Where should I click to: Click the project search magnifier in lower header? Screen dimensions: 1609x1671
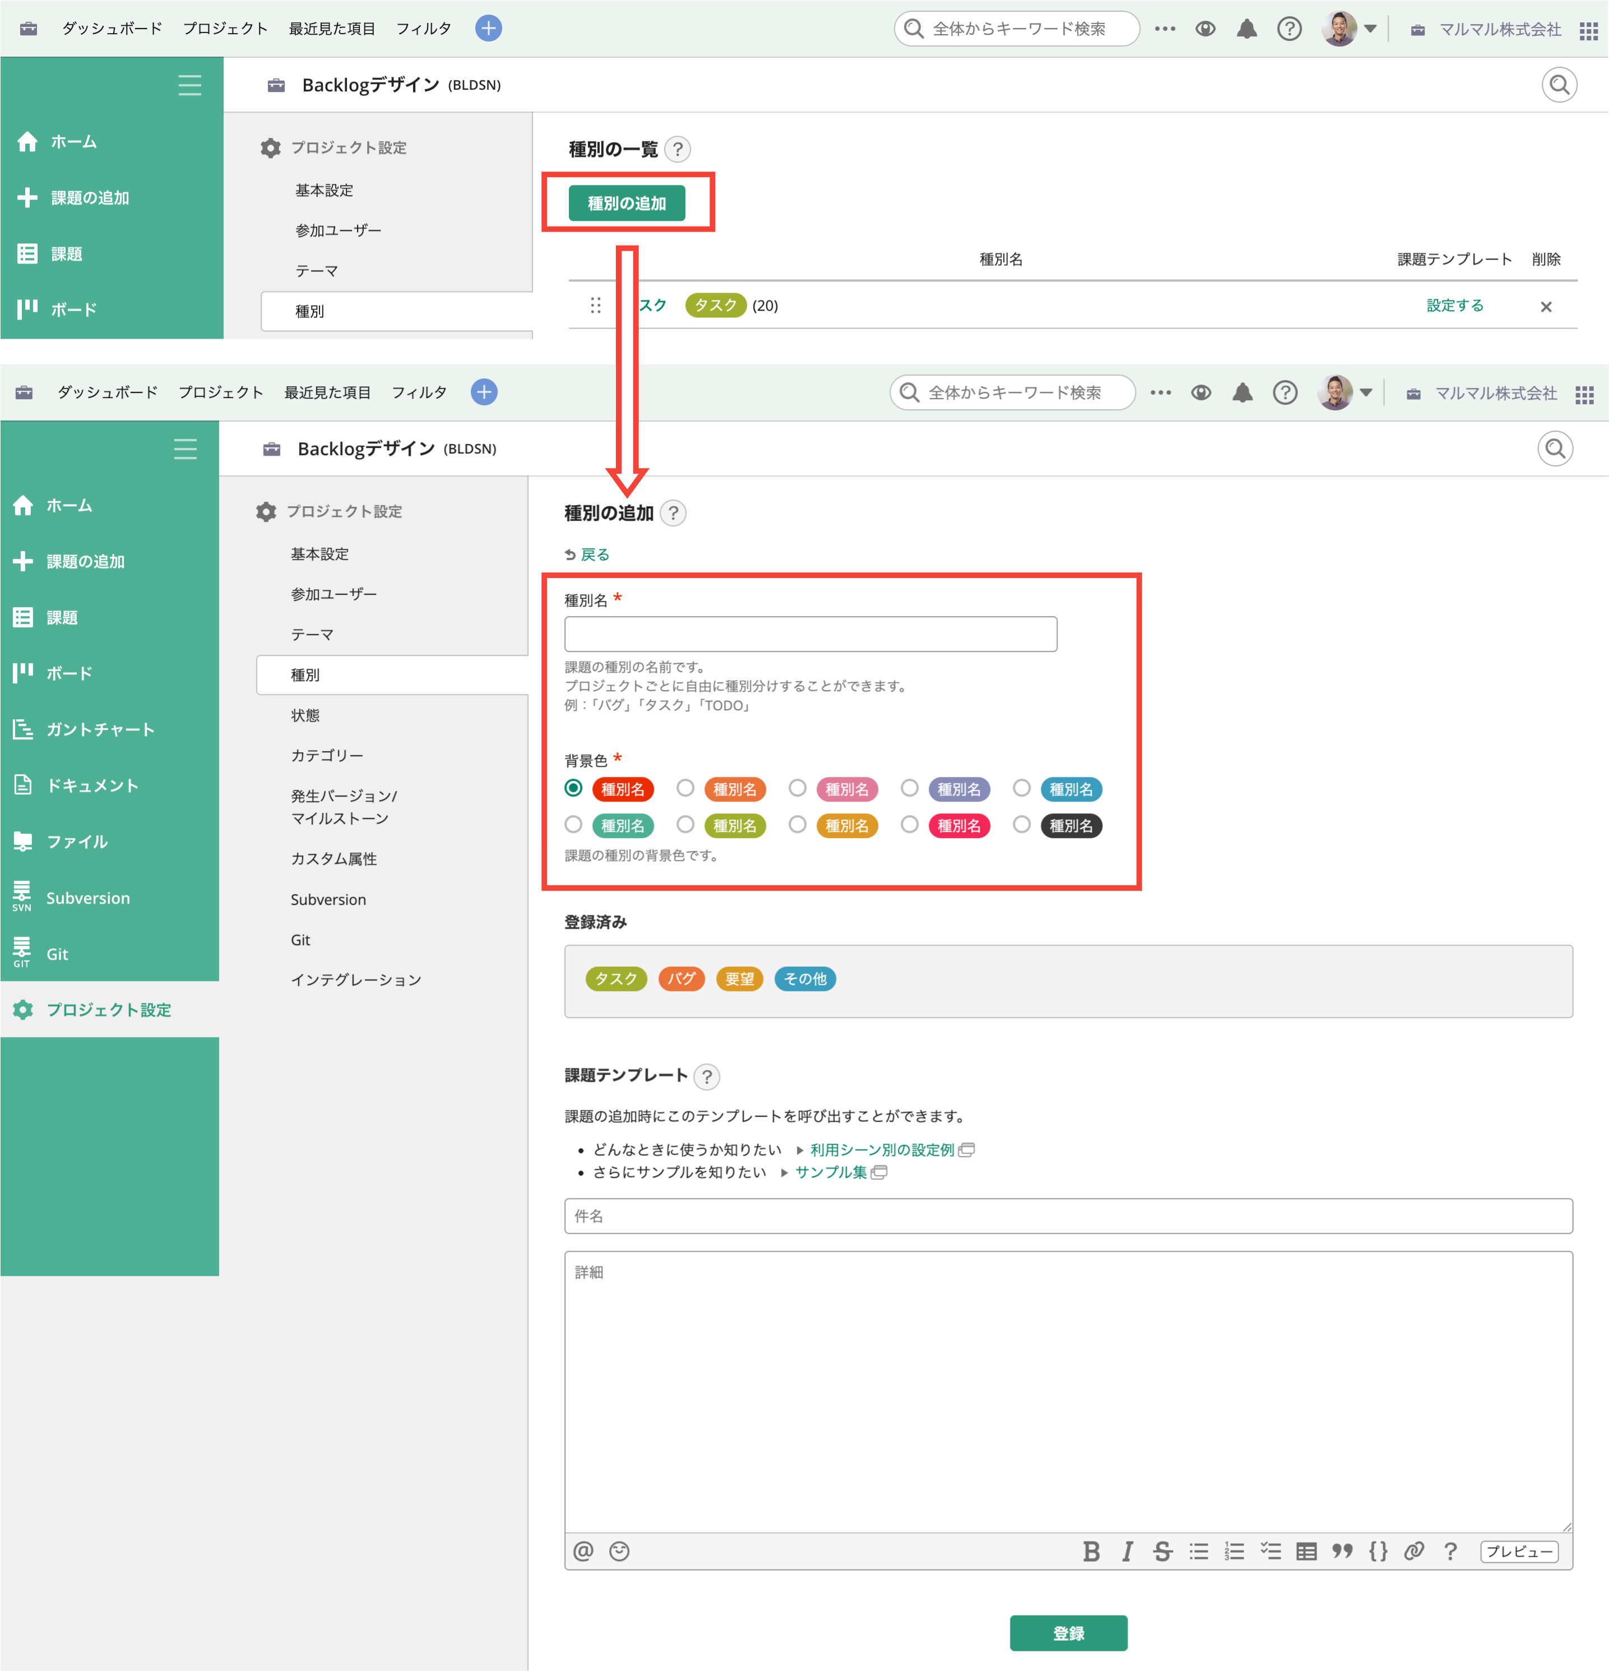pos(1555,448)
